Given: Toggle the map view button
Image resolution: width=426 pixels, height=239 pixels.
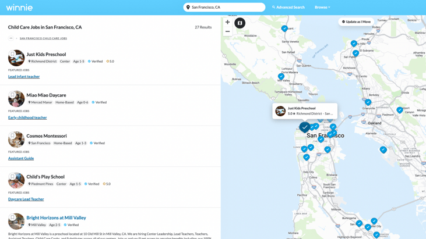Looking at the screenshot, I should click(x=240, y=23).
